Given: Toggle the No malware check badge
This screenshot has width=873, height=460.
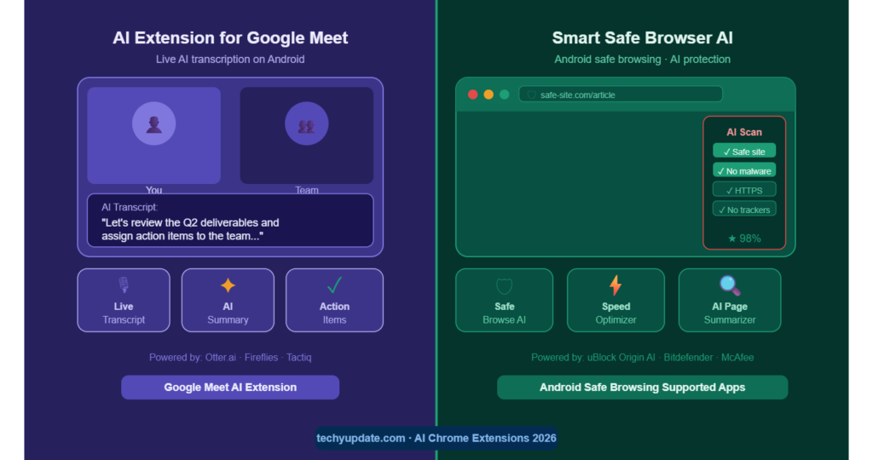Looking at the screenshot, I should (743, 170).
